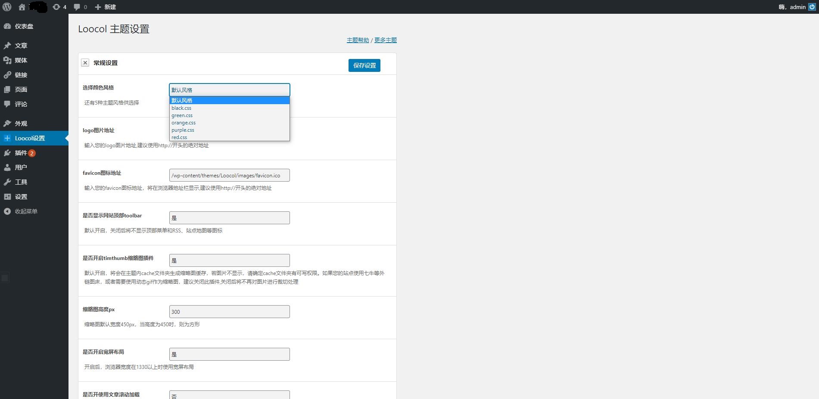This screenshot has width=819, height=399.
Task: Select green.css color style option
Action: click(229, 115)
